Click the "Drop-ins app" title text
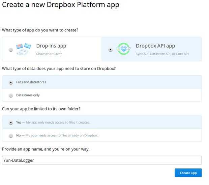This screenshot has width=209, height=185. point(51,46)
